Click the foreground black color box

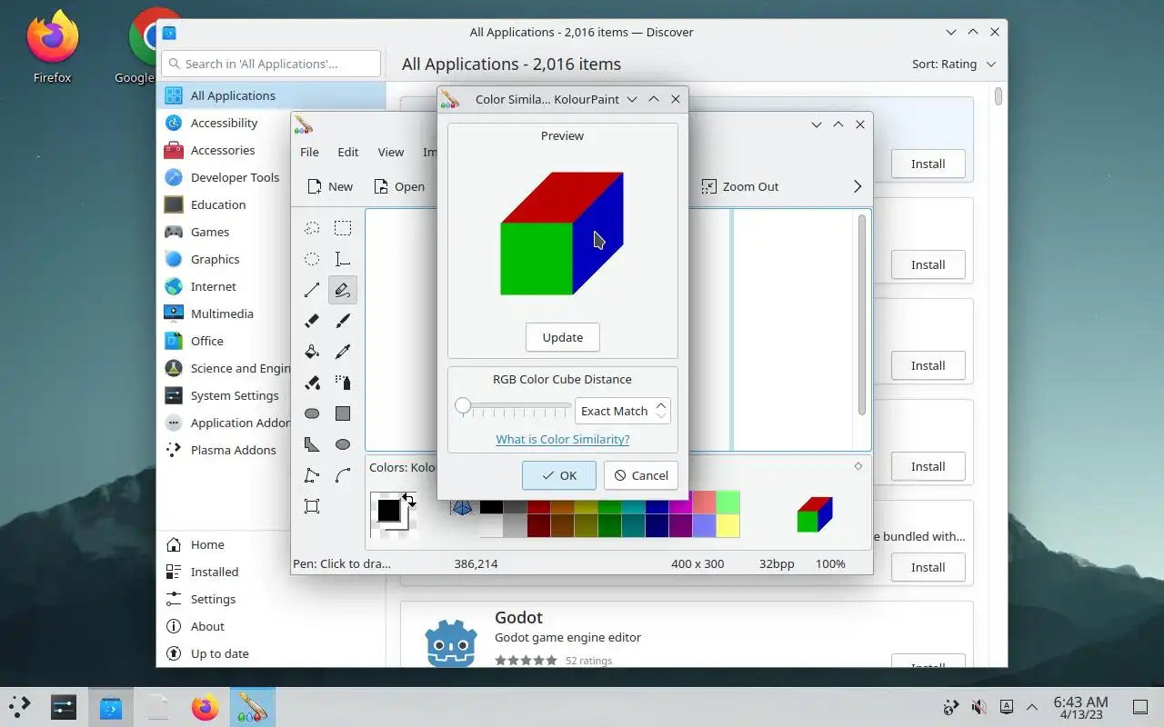(x=388, y=511)
